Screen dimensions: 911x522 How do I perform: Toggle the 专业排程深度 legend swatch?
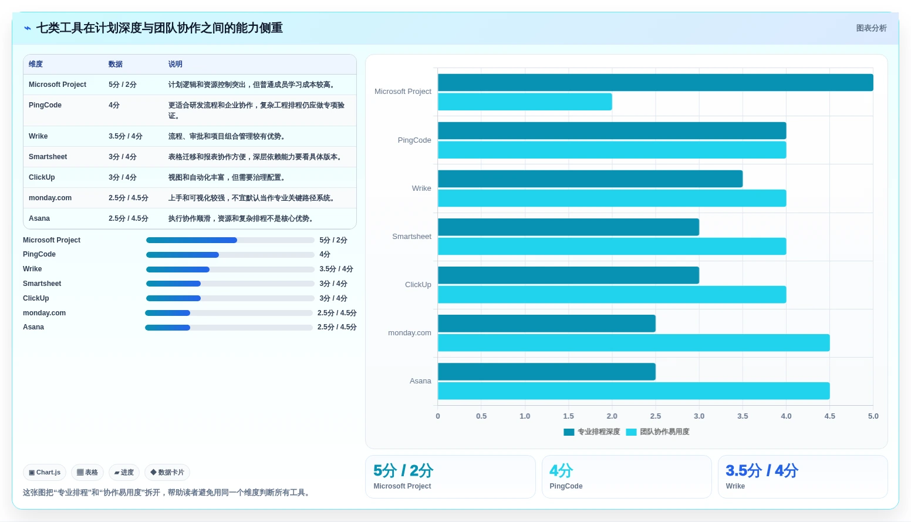pyautogui.click(x=569, y=432)
